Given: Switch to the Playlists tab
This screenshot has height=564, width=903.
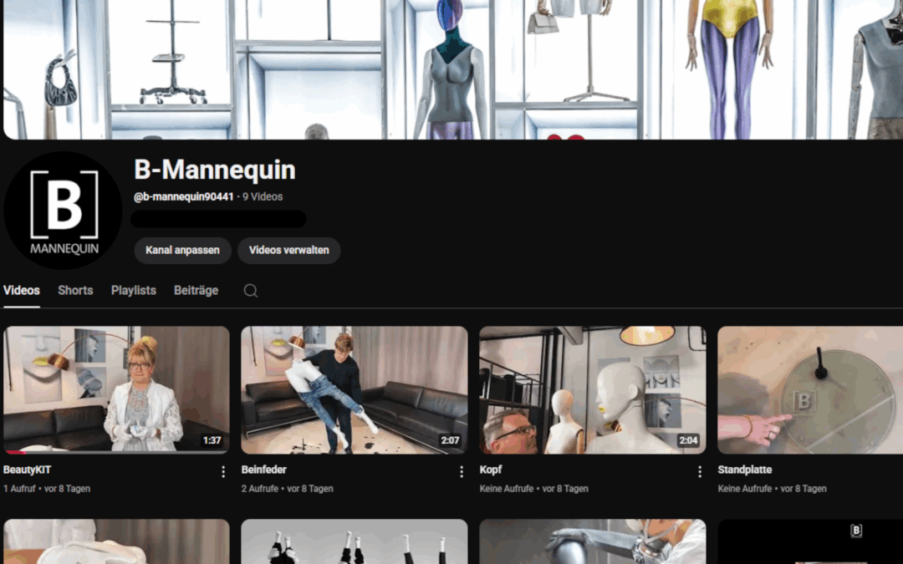Looking at the screenshot, I should click(134, 291).
